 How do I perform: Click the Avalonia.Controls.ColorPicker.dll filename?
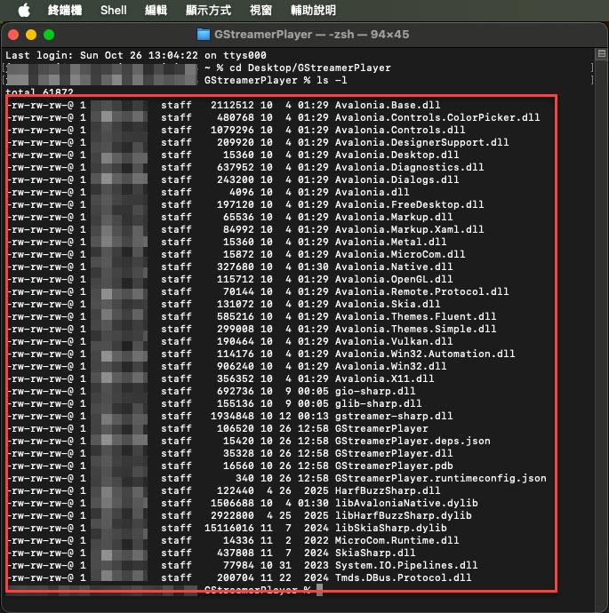click(x=437, y=117)
